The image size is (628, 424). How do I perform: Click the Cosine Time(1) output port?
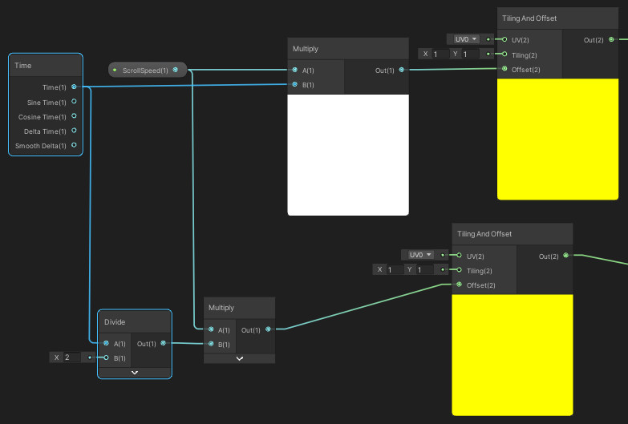click(x=74, y=116)
